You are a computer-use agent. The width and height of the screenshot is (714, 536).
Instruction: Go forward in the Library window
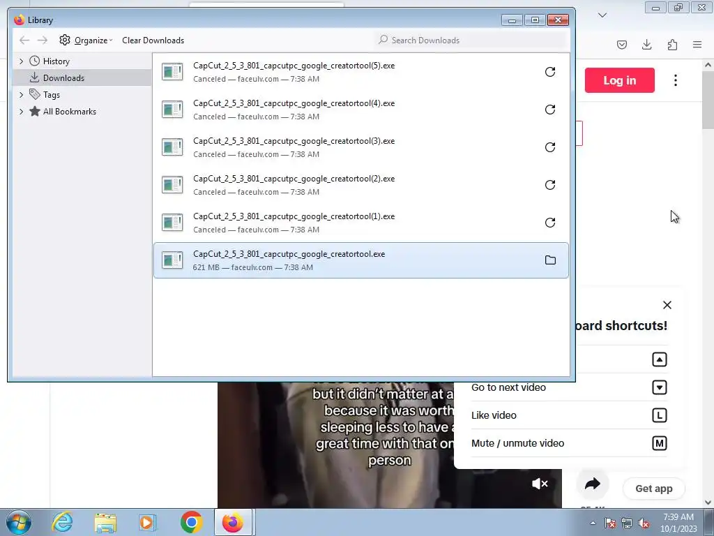point(43,40)
